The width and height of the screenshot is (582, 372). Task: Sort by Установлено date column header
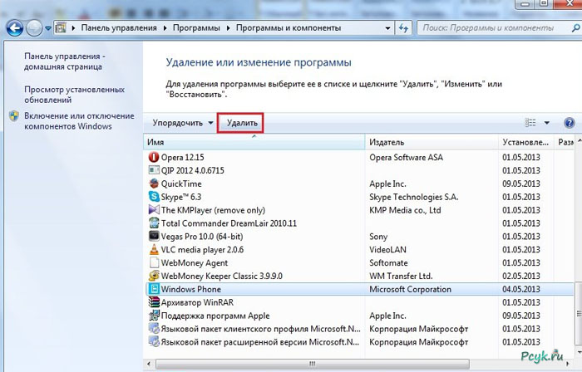[526, 142]
